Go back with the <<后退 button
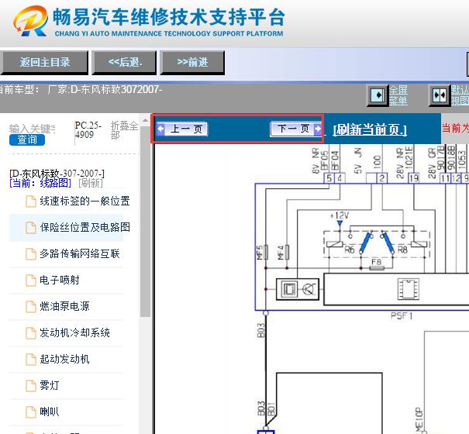 (125, 62)
